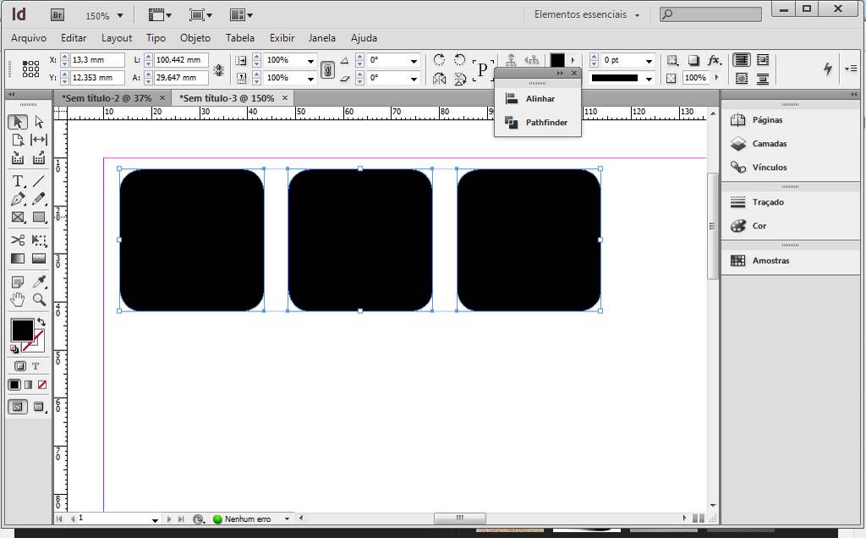
Task: Select the Gap tool
Action: click(x=39, y=140)
